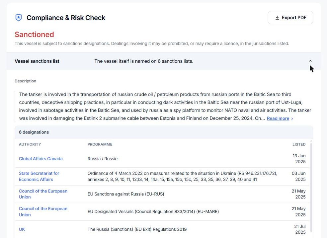327x238 pixels.
Task: Export the report as PDF
Action: tap(290, 18)
